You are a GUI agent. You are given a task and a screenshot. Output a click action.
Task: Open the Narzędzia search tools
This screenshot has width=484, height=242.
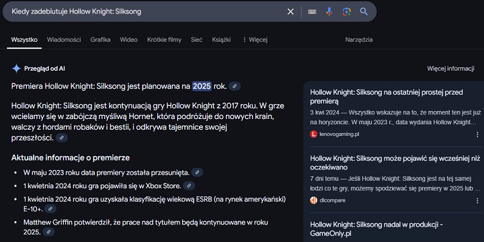359,40
